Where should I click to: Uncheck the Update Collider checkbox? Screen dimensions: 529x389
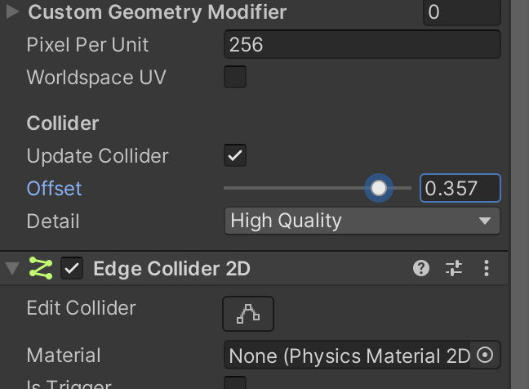pyautogui.click(x=235, y=155)
